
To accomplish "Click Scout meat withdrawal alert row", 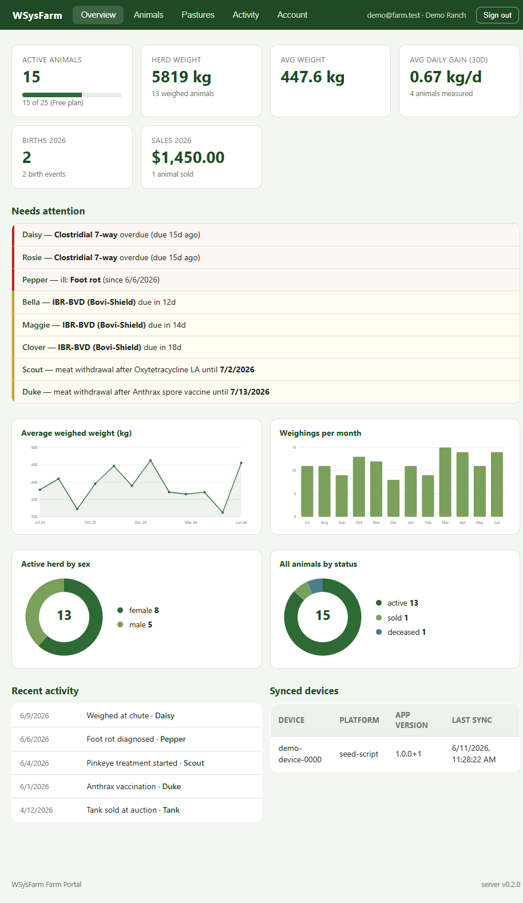I will tap(266, 369).
